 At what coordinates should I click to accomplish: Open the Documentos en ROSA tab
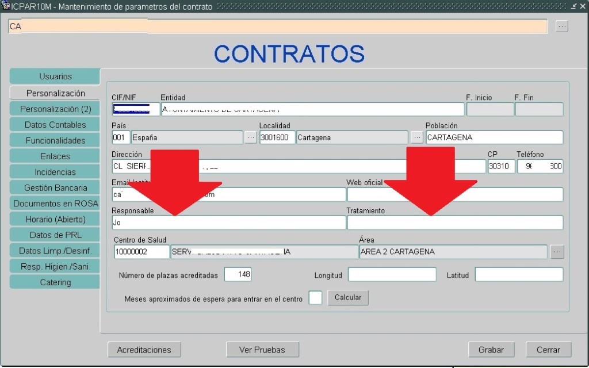pyautogui.click(x=55, y=204)
